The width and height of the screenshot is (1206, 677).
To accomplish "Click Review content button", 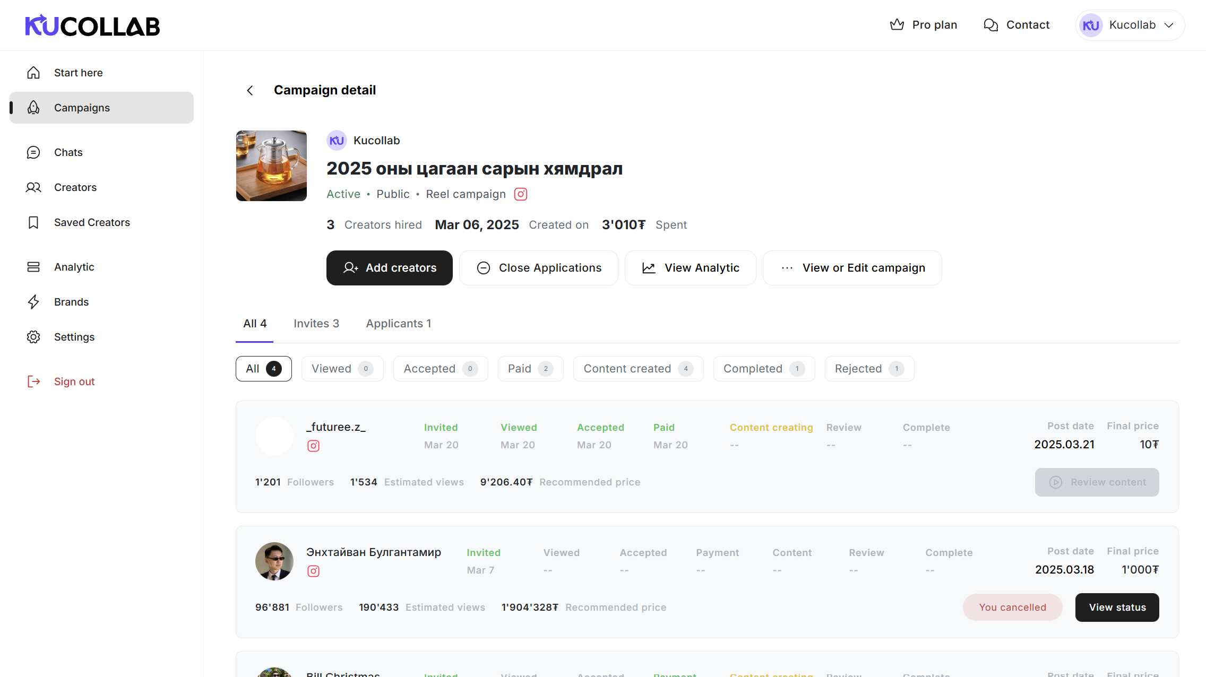I will click(1097, 482).
